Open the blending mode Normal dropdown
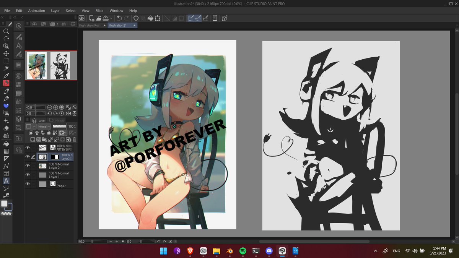The width and height of the screenshot is (459, 258). [44, 127]
